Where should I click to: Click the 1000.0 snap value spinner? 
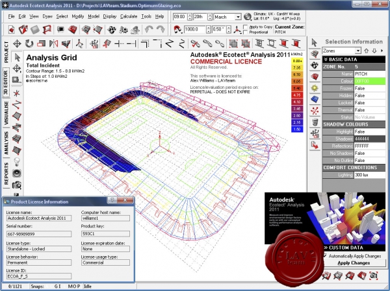click(x=209, y=30)
